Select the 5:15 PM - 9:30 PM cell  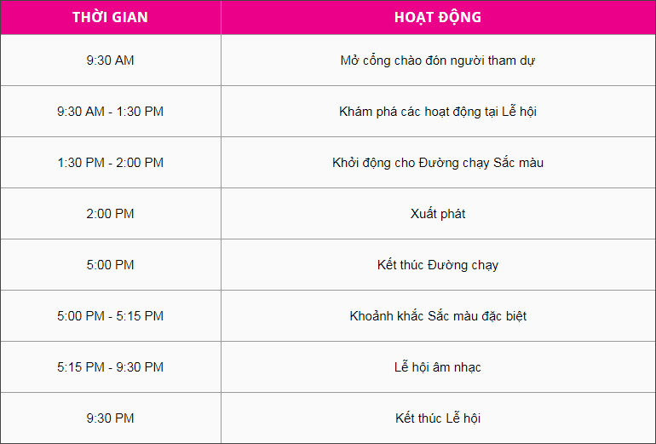tap(110, 367)
